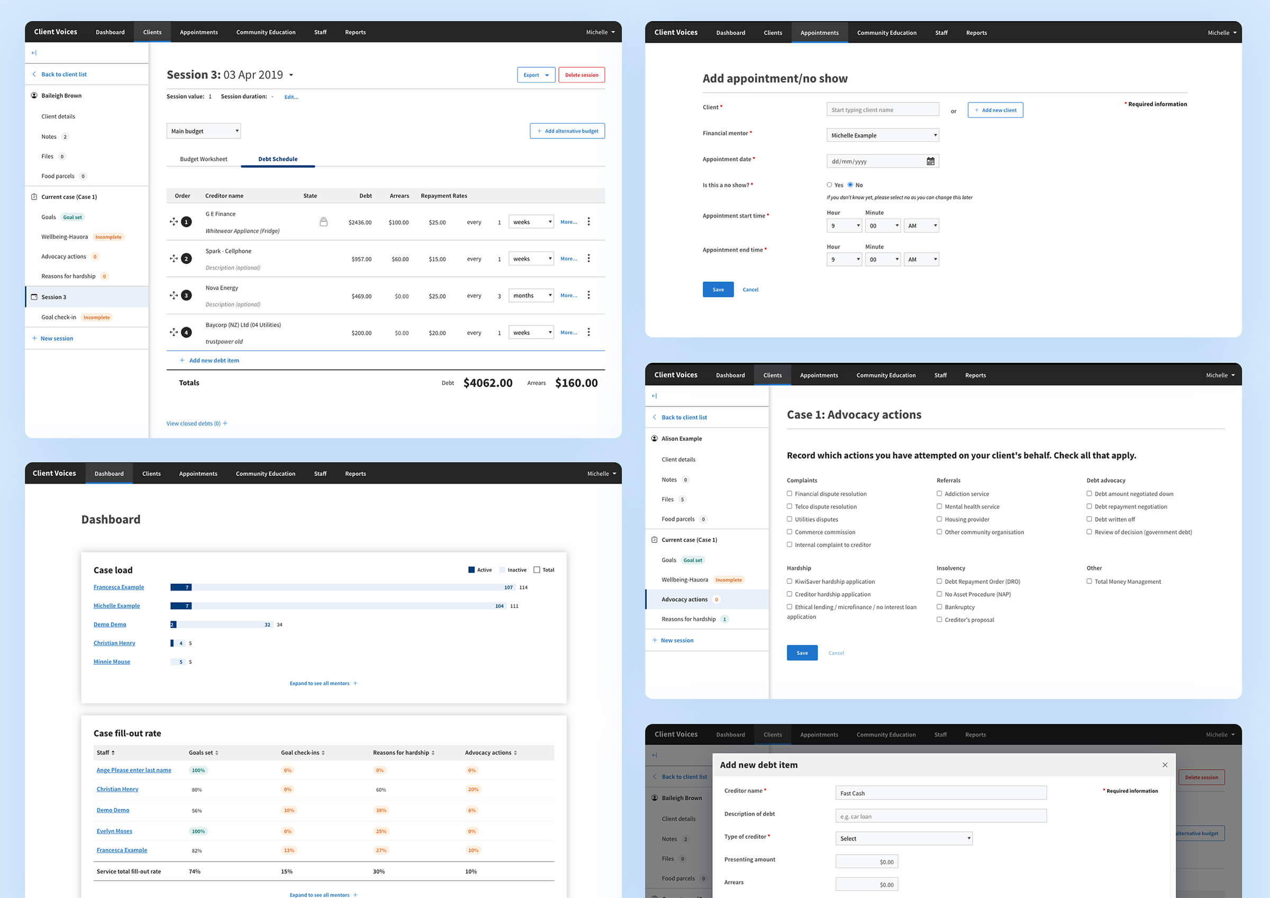Enable the Total checkbox in Case load legend
Viewport: 1270px width, 898px height.
(537, 569)
